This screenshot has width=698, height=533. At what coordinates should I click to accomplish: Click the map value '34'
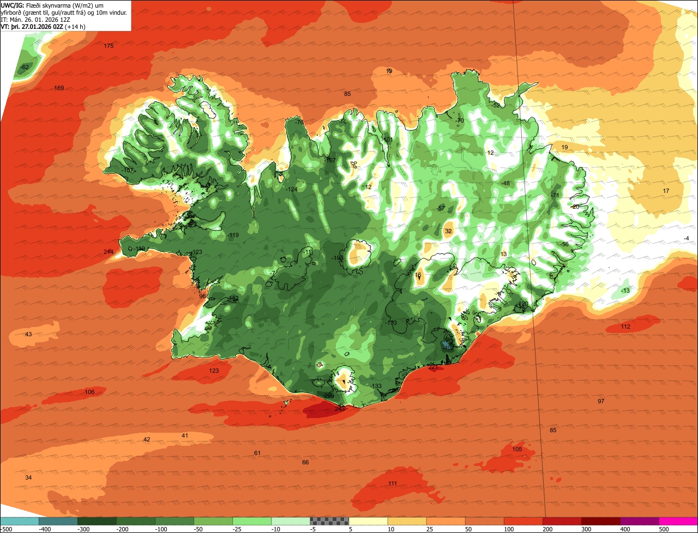[28, 477]
